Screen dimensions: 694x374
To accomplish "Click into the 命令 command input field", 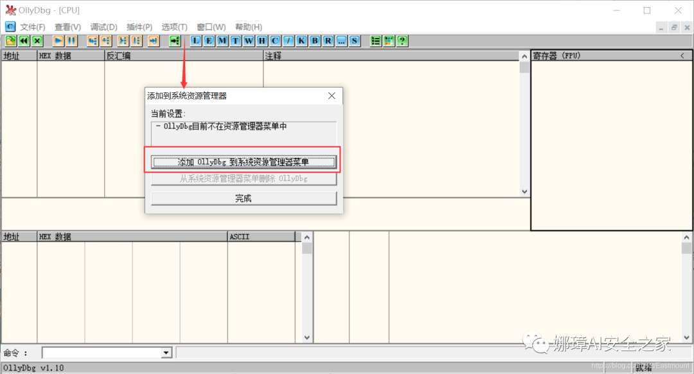I will 102,353.
